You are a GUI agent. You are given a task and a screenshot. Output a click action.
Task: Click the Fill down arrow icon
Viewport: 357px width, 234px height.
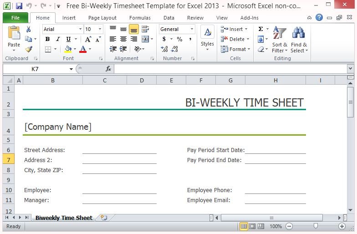[x=260, y=39]
